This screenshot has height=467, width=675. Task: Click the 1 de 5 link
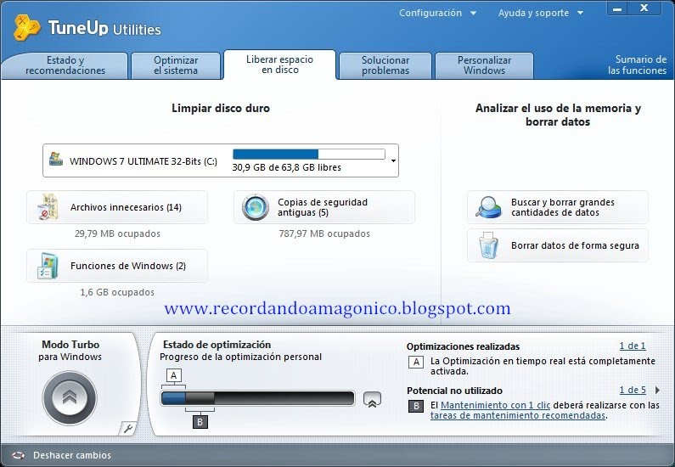coord(633,390)
